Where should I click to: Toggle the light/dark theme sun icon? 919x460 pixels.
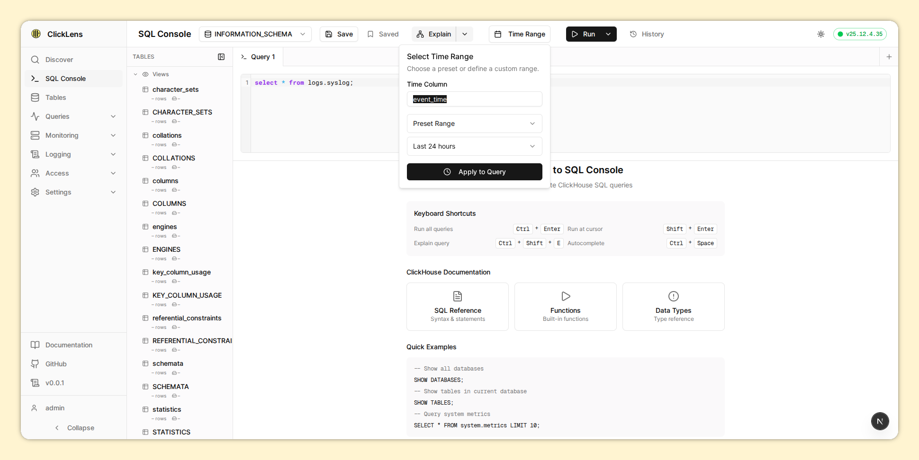821,34
